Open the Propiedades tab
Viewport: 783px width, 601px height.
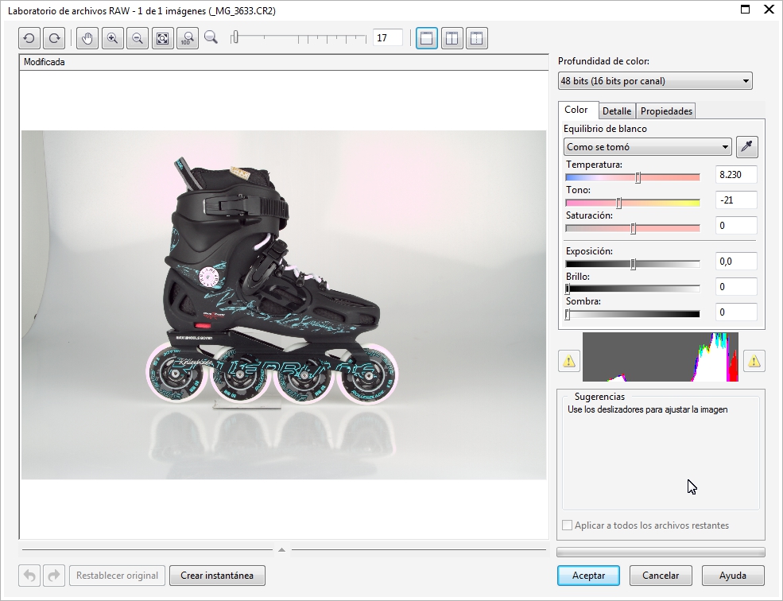666,111
